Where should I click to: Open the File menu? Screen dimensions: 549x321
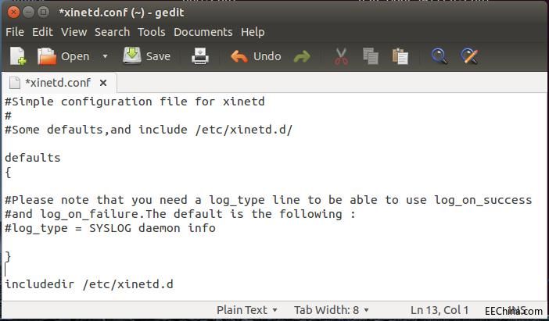15,32
